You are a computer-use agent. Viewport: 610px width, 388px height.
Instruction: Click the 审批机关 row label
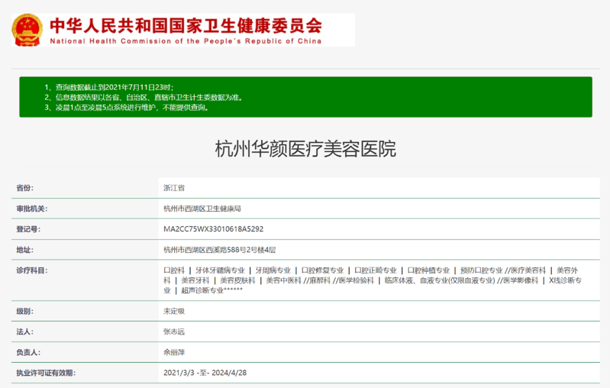(32, 209)
